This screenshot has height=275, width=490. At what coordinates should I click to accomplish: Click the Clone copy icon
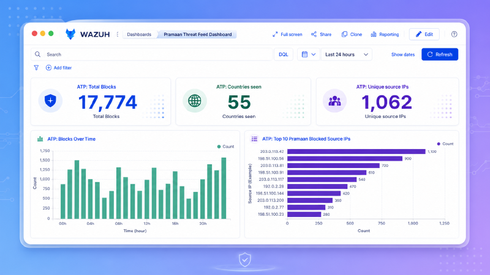point(344,34)
